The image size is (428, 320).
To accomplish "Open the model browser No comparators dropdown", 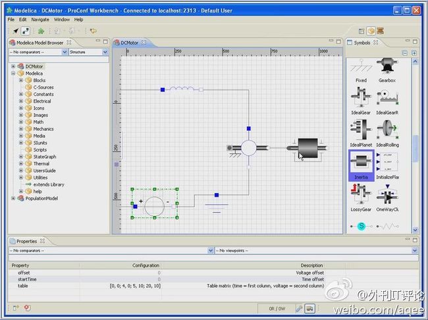I will pos(65,52).
